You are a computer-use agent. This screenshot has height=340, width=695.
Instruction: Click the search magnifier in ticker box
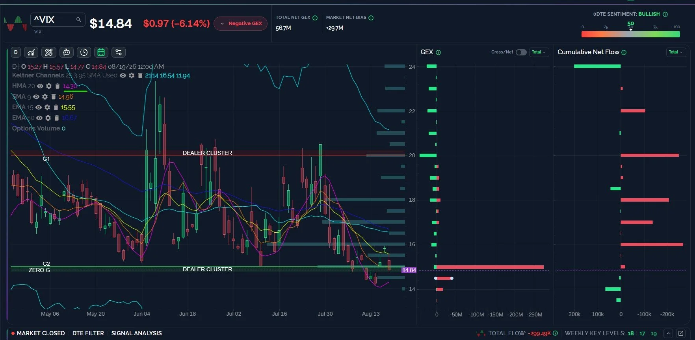coord(78,19)
